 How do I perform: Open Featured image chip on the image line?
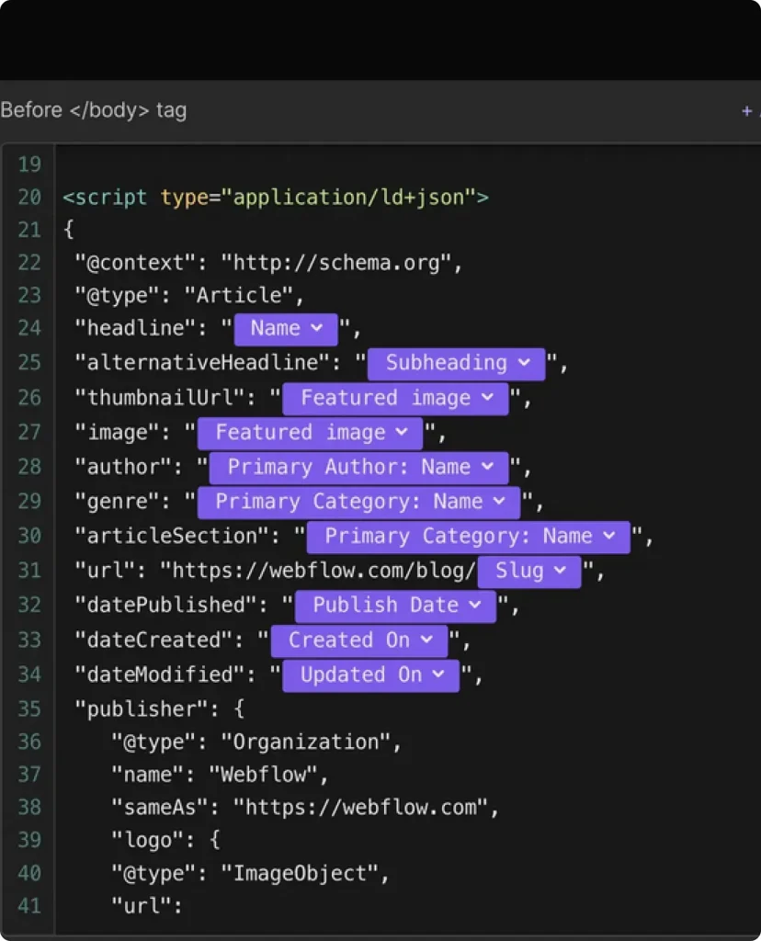coord(310,433)
